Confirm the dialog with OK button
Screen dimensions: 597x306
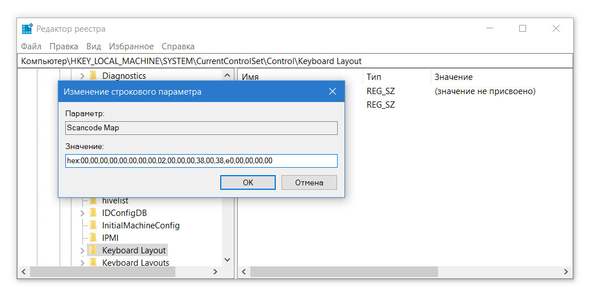click(248, 182)
